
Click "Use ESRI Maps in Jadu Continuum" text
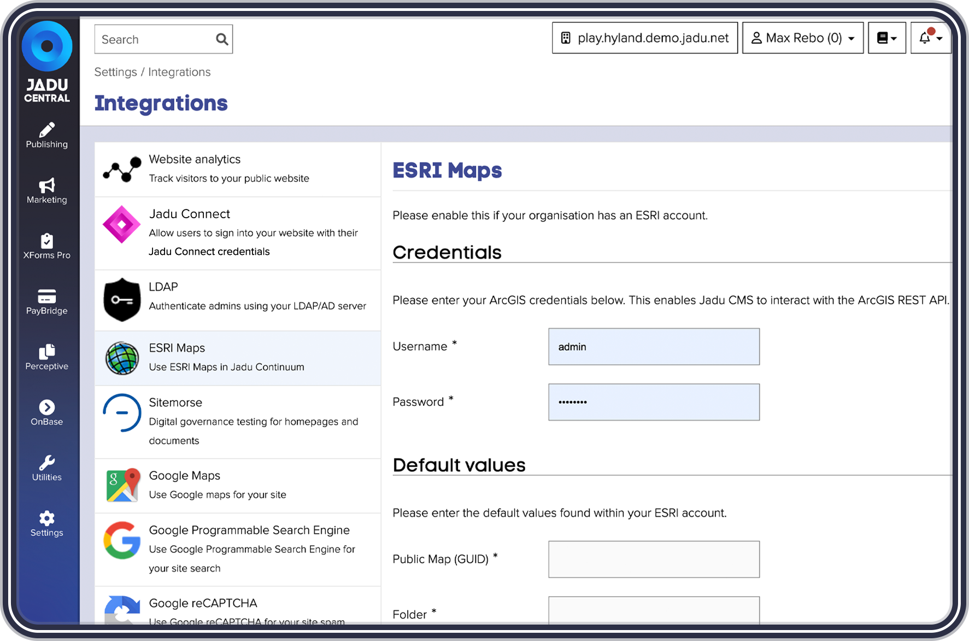tap(226, 367)
